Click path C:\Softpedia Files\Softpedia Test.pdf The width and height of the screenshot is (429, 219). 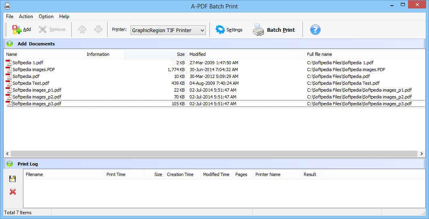(x=343, y=83)
